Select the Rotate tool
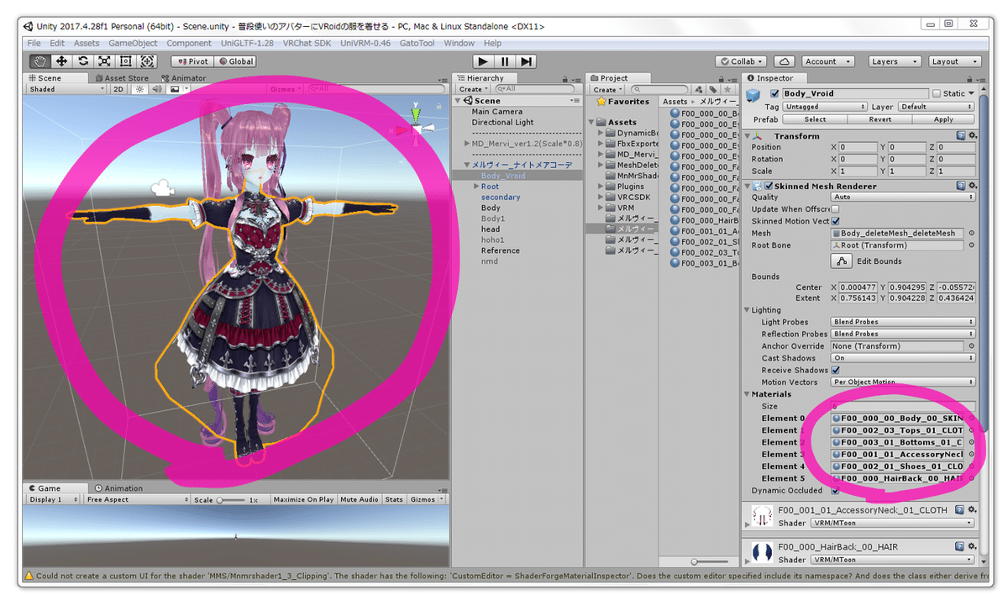 pyautogui.click(x=83, y=61)
